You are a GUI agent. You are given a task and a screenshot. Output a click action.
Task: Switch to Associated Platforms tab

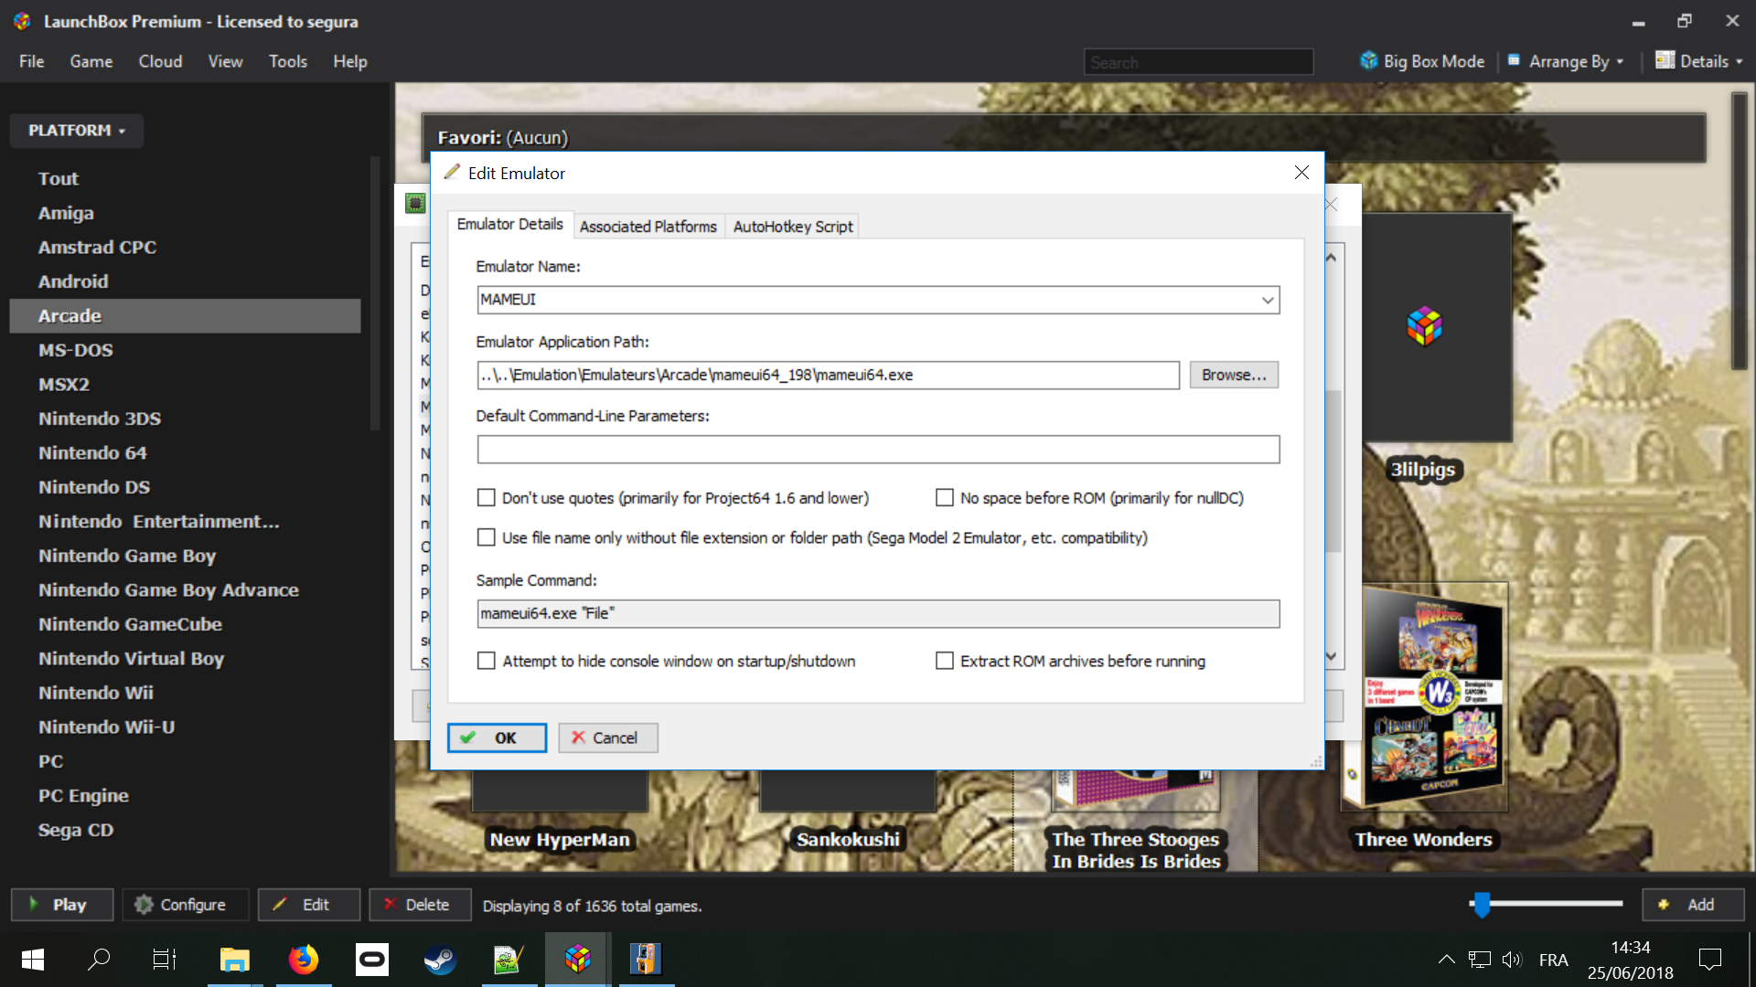click(648, 226)
